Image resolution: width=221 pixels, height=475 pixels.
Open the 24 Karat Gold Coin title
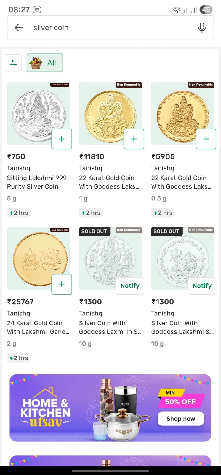click(x=38, y=327)
